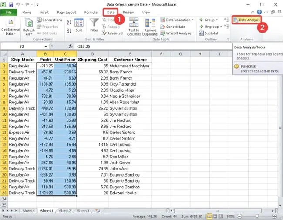Expand the What-If Analysis menu
The width and height of the screenshot is (283, 220).
[x=193, y=33]
